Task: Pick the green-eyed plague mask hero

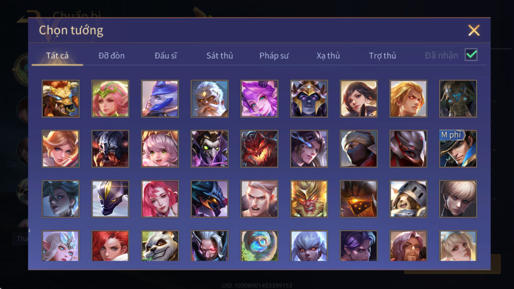Action: (x=209, y=149)
